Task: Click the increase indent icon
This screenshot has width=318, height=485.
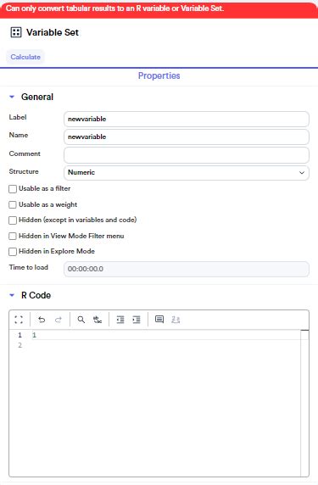Action: pyautogui.click(x=137, y=320)
